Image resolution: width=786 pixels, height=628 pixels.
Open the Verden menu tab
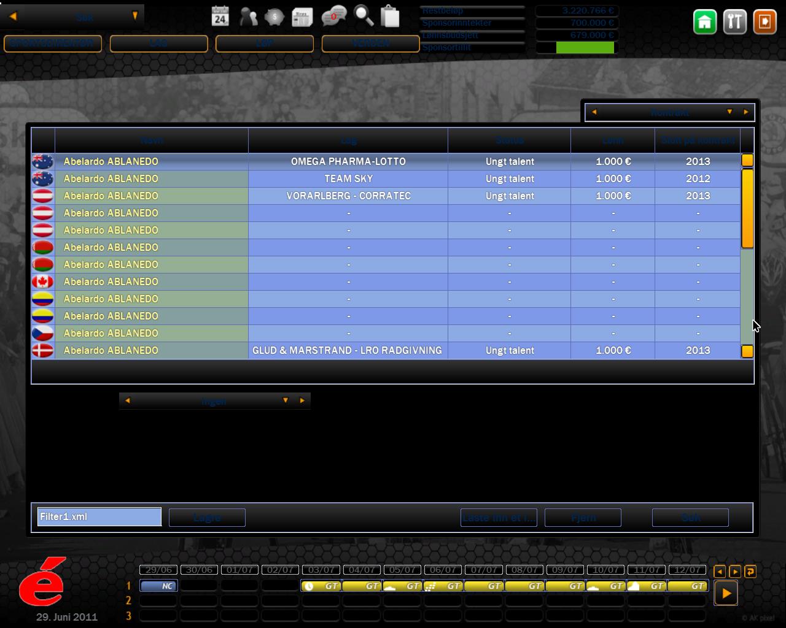pyautogui.click(x=370, y=44)
